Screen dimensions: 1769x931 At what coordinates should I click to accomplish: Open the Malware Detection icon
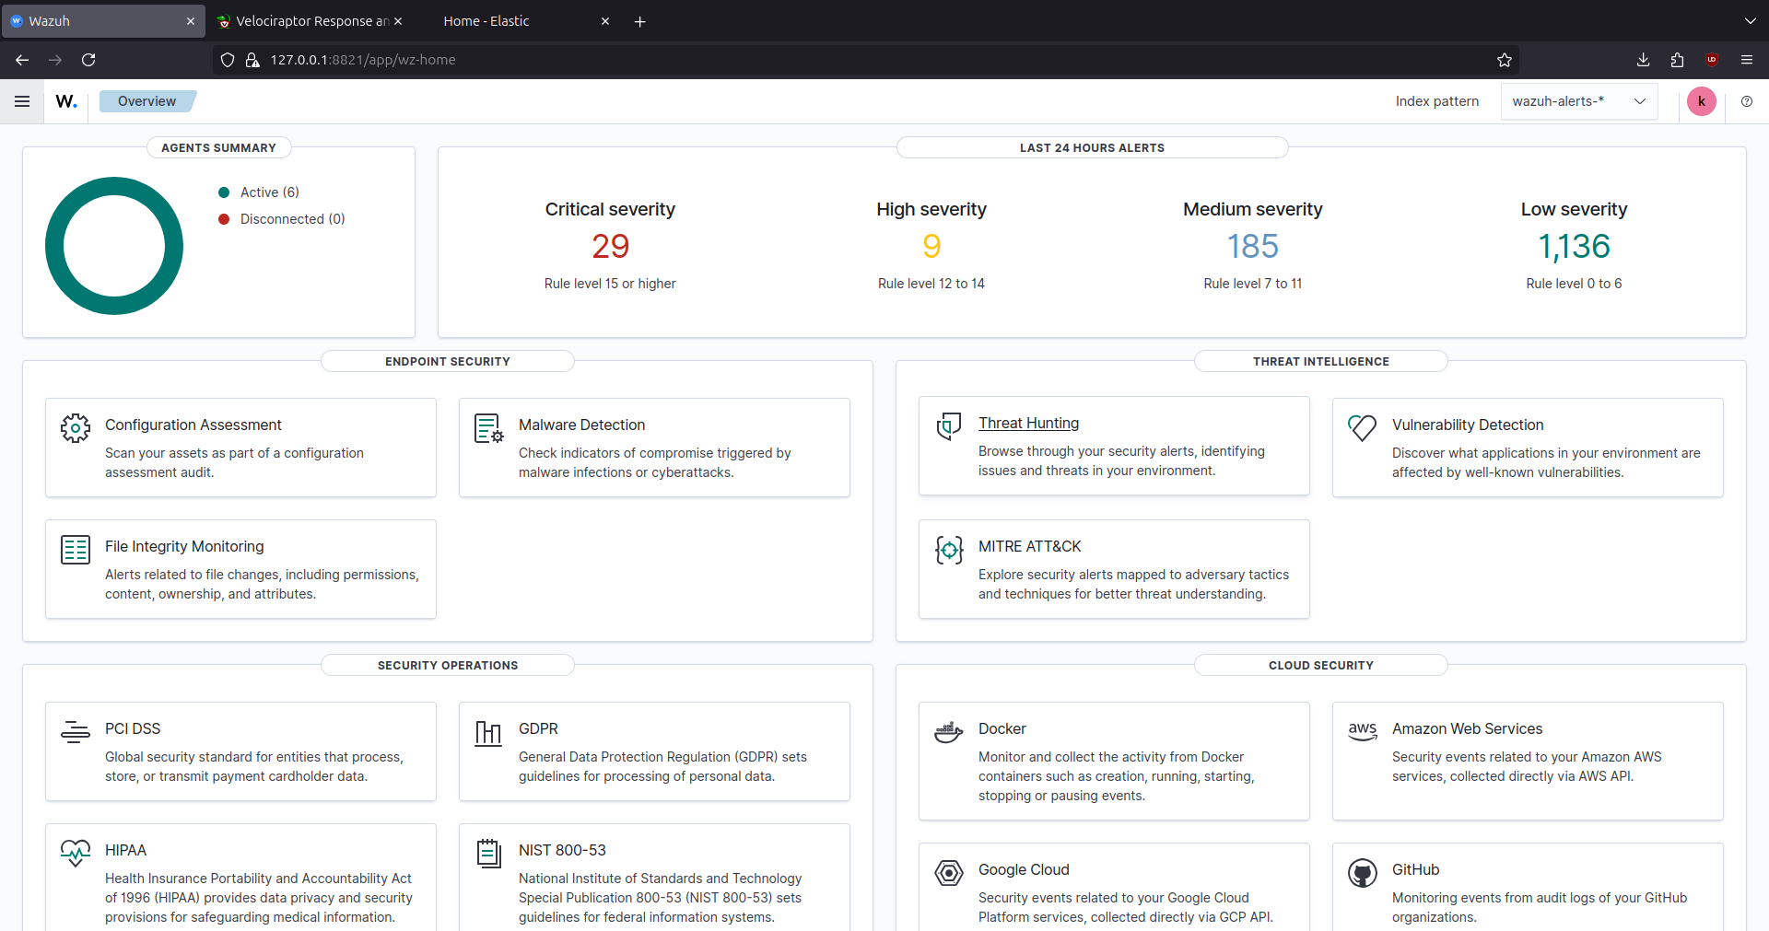488,429
